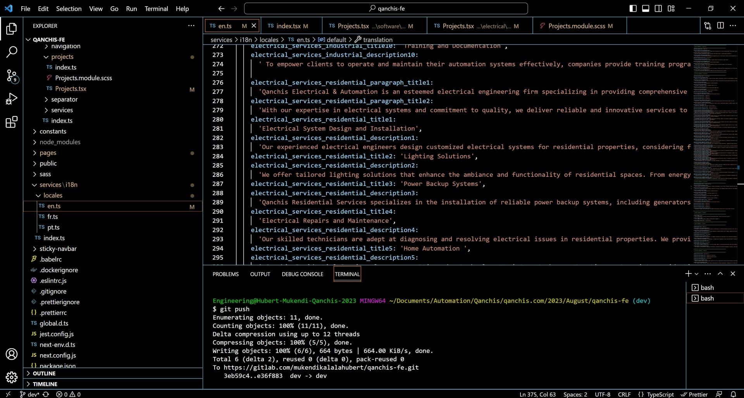
Task: Open the File menu
Action: tap(26, 9)
